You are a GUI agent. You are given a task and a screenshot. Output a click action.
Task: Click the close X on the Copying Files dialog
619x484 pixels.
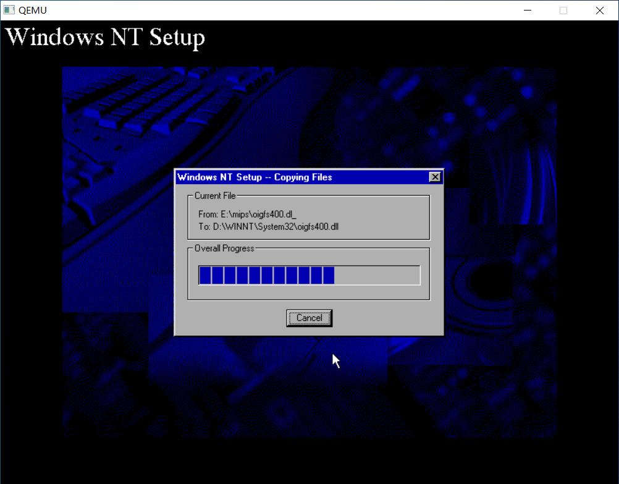[436, 177]
